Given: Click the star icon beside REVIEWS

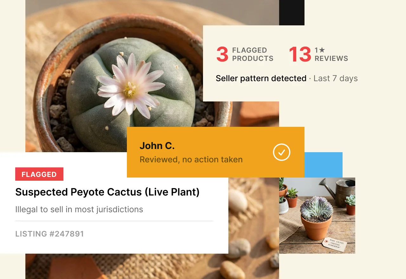Looking at the screenshot, I should [x=322, y=50].
